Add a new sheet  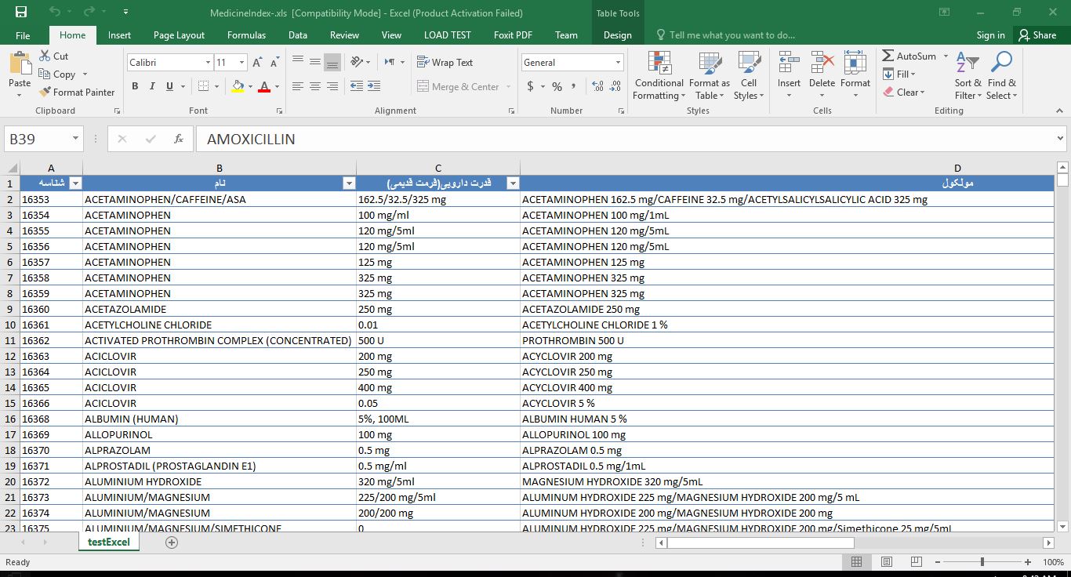click(172, 543)
